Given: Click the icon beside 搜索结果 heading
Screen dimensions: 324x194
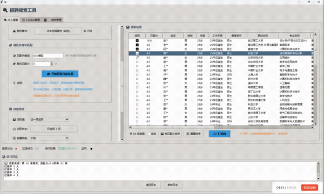Looking at the screenshot, I should (x=128, y=27).
